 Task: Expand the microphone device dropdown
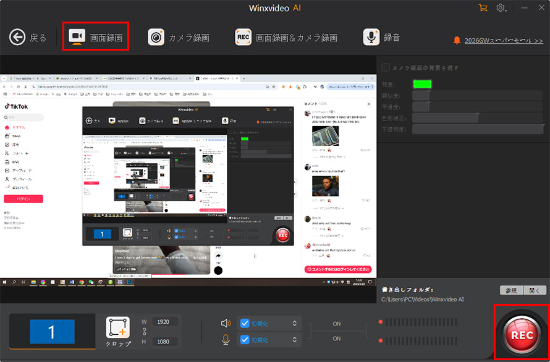(x=295, y=339)
